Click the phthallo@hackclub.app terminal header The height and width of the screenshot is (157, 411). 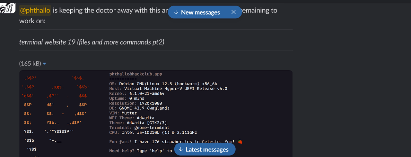tap(136, 74)
